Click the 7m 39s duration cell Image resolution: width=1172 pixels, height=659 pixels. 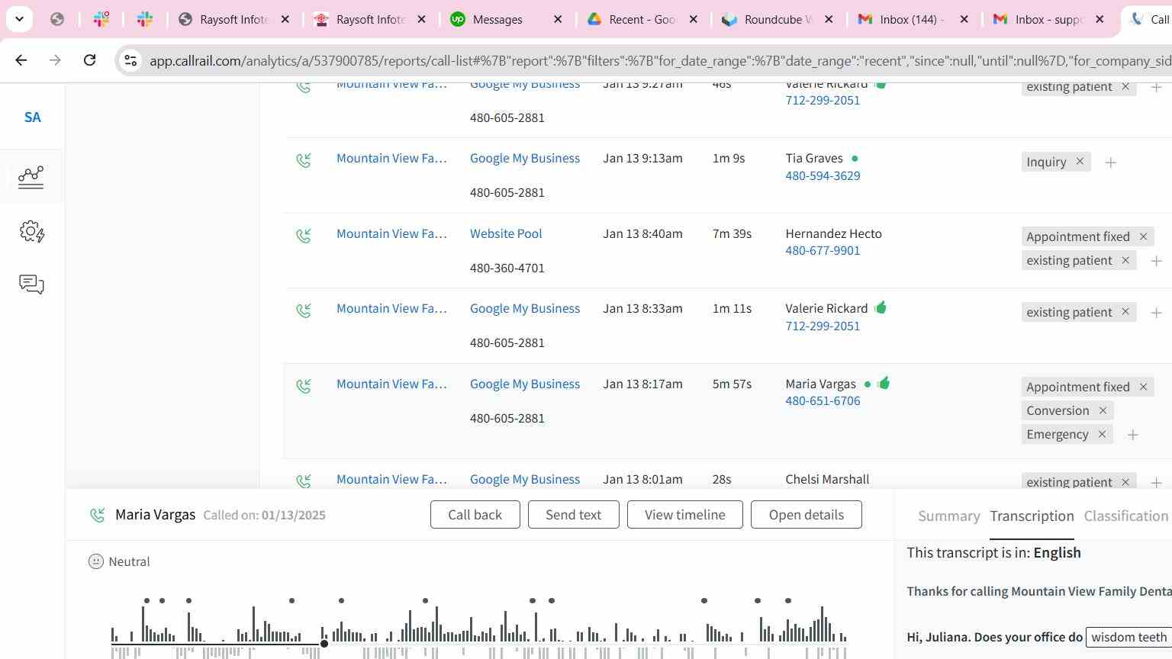732,233
